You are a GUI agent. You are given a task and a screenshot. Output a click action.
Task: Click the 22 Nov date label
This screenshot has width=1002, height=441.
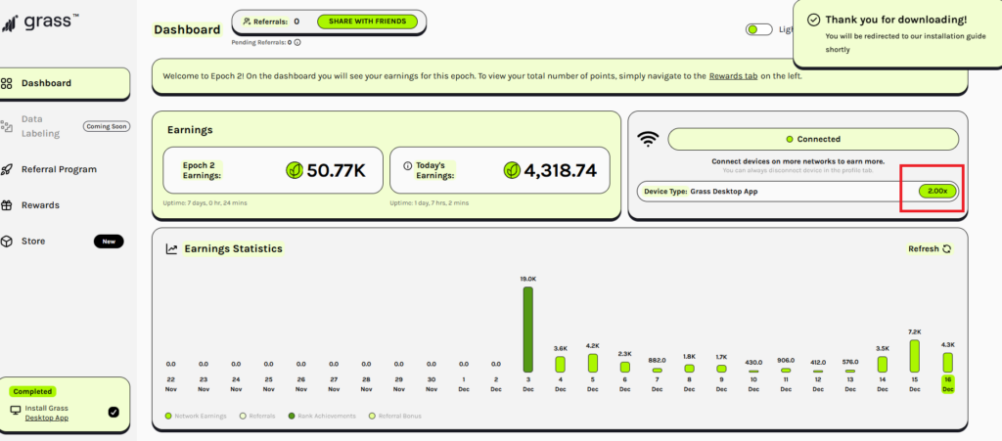[x=171, y=384]
